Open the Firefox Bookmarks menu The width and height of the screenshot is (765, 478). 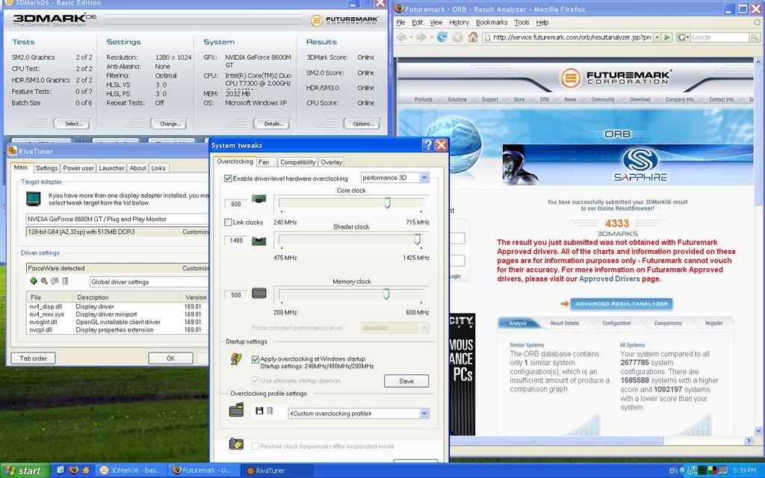492,22
